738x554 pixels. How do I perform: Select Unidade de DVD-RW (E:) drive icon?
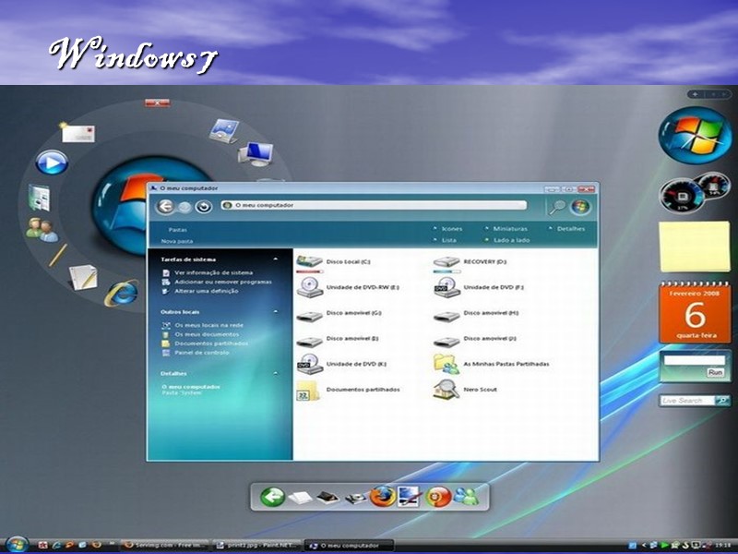310,287
